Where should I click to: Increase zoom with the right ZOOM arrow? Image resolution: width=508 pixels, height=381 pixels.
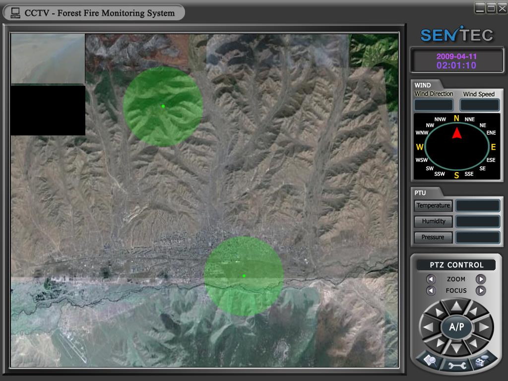tap(481, 279)
